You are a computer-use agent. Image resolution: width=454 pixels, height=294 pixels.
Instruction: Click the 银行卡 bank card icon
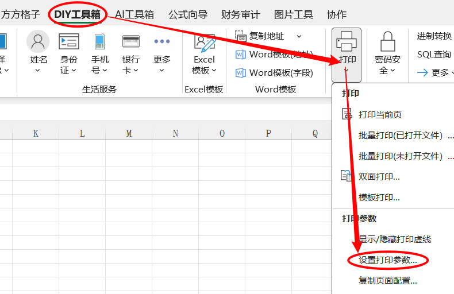(x=131, y=42)
